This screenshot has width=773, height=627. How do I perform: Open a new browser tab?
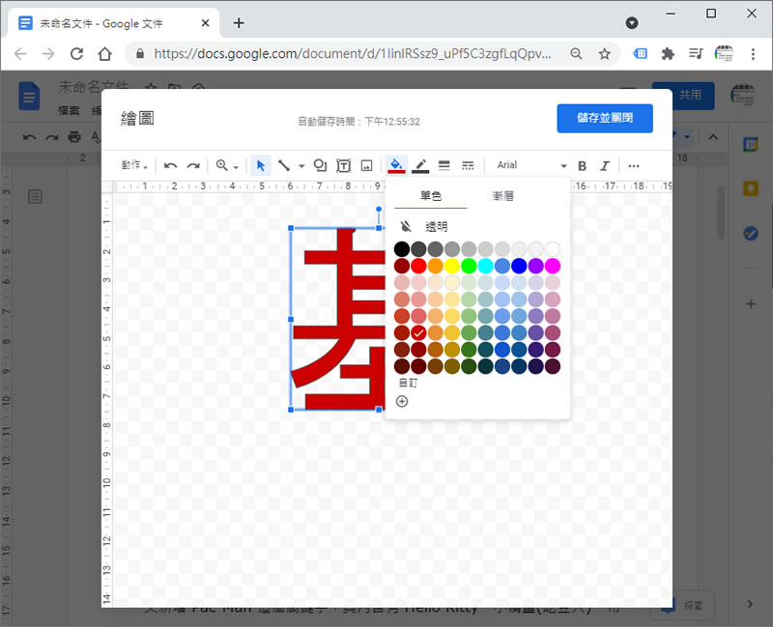[x=239, y=22]
